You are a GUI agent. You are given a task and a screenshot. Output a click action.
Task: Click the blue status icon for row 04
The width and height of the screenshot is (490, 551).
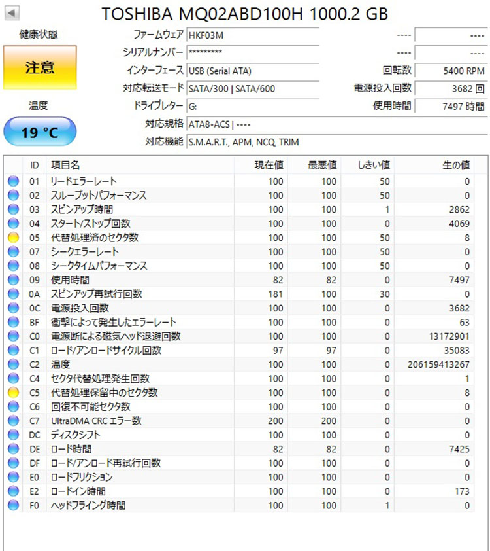click(13, 224)
